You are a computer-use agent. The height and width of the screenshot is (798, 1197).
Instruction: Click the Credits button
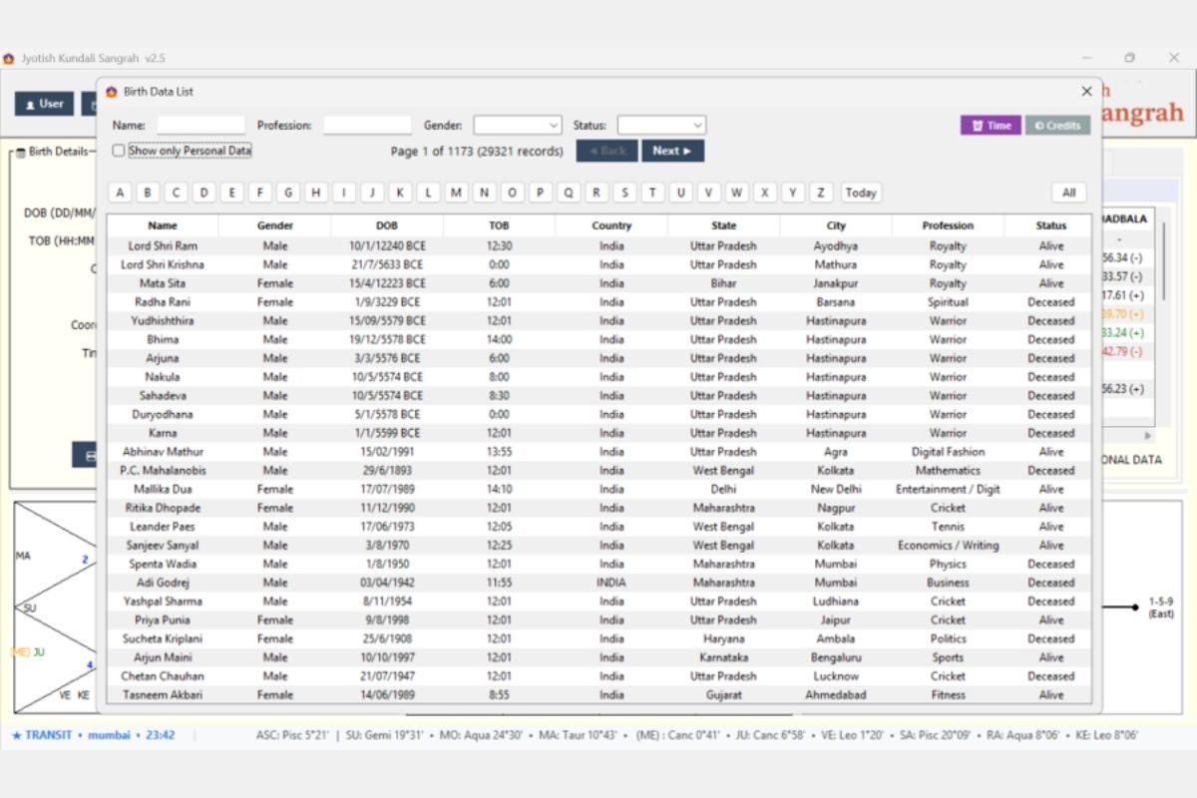pos(1057,126)
